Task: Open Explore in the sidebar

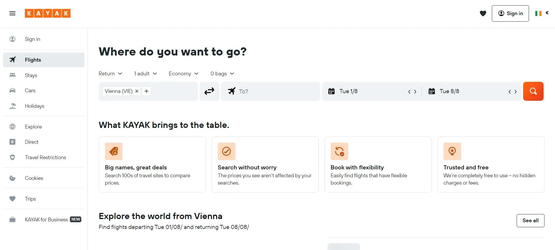Action: coord(44,127)
